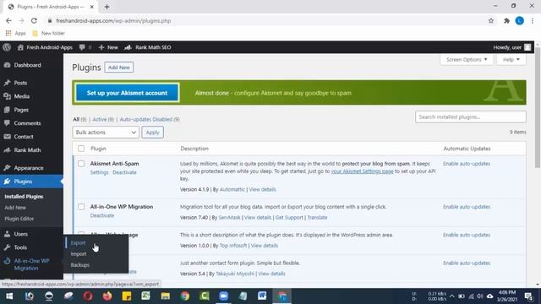Focus the Search installed plugins field

coord(471,117)
